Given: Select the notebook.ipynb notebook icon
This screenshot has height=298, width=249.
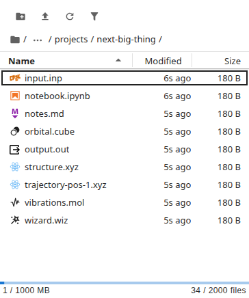Looking at the screenshot, I should pyautogui.click(x=15, y=96).
